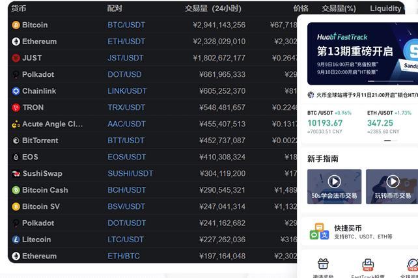The width and height of the screenshot is (418, 278).
Task: Click the Ethereum icon in the ETH/BTC row
Action: (16, 256)
